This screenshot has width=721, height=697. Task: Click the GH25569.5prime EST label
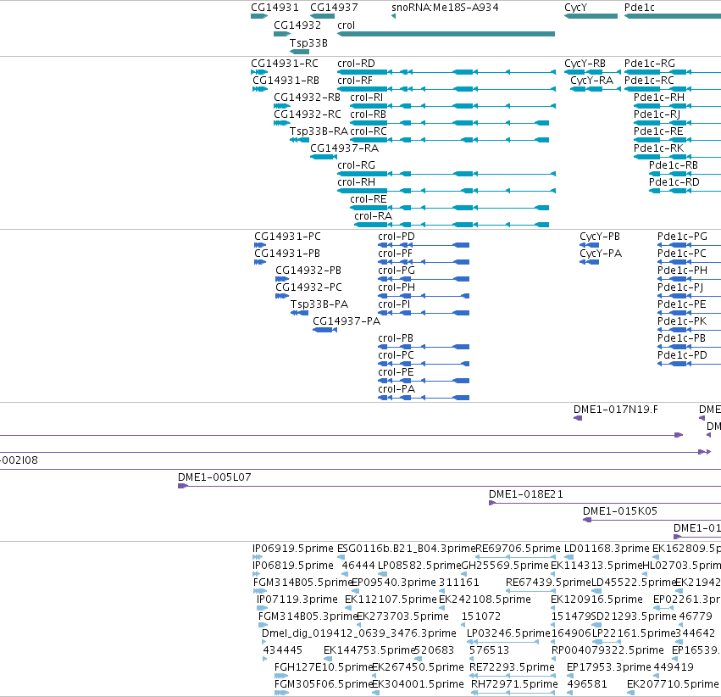(x=505, y=566)
